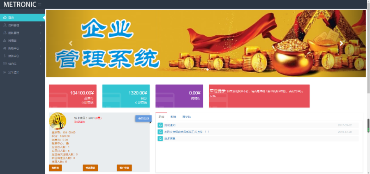Click the member avatar coin image

(x=58, y=121)
